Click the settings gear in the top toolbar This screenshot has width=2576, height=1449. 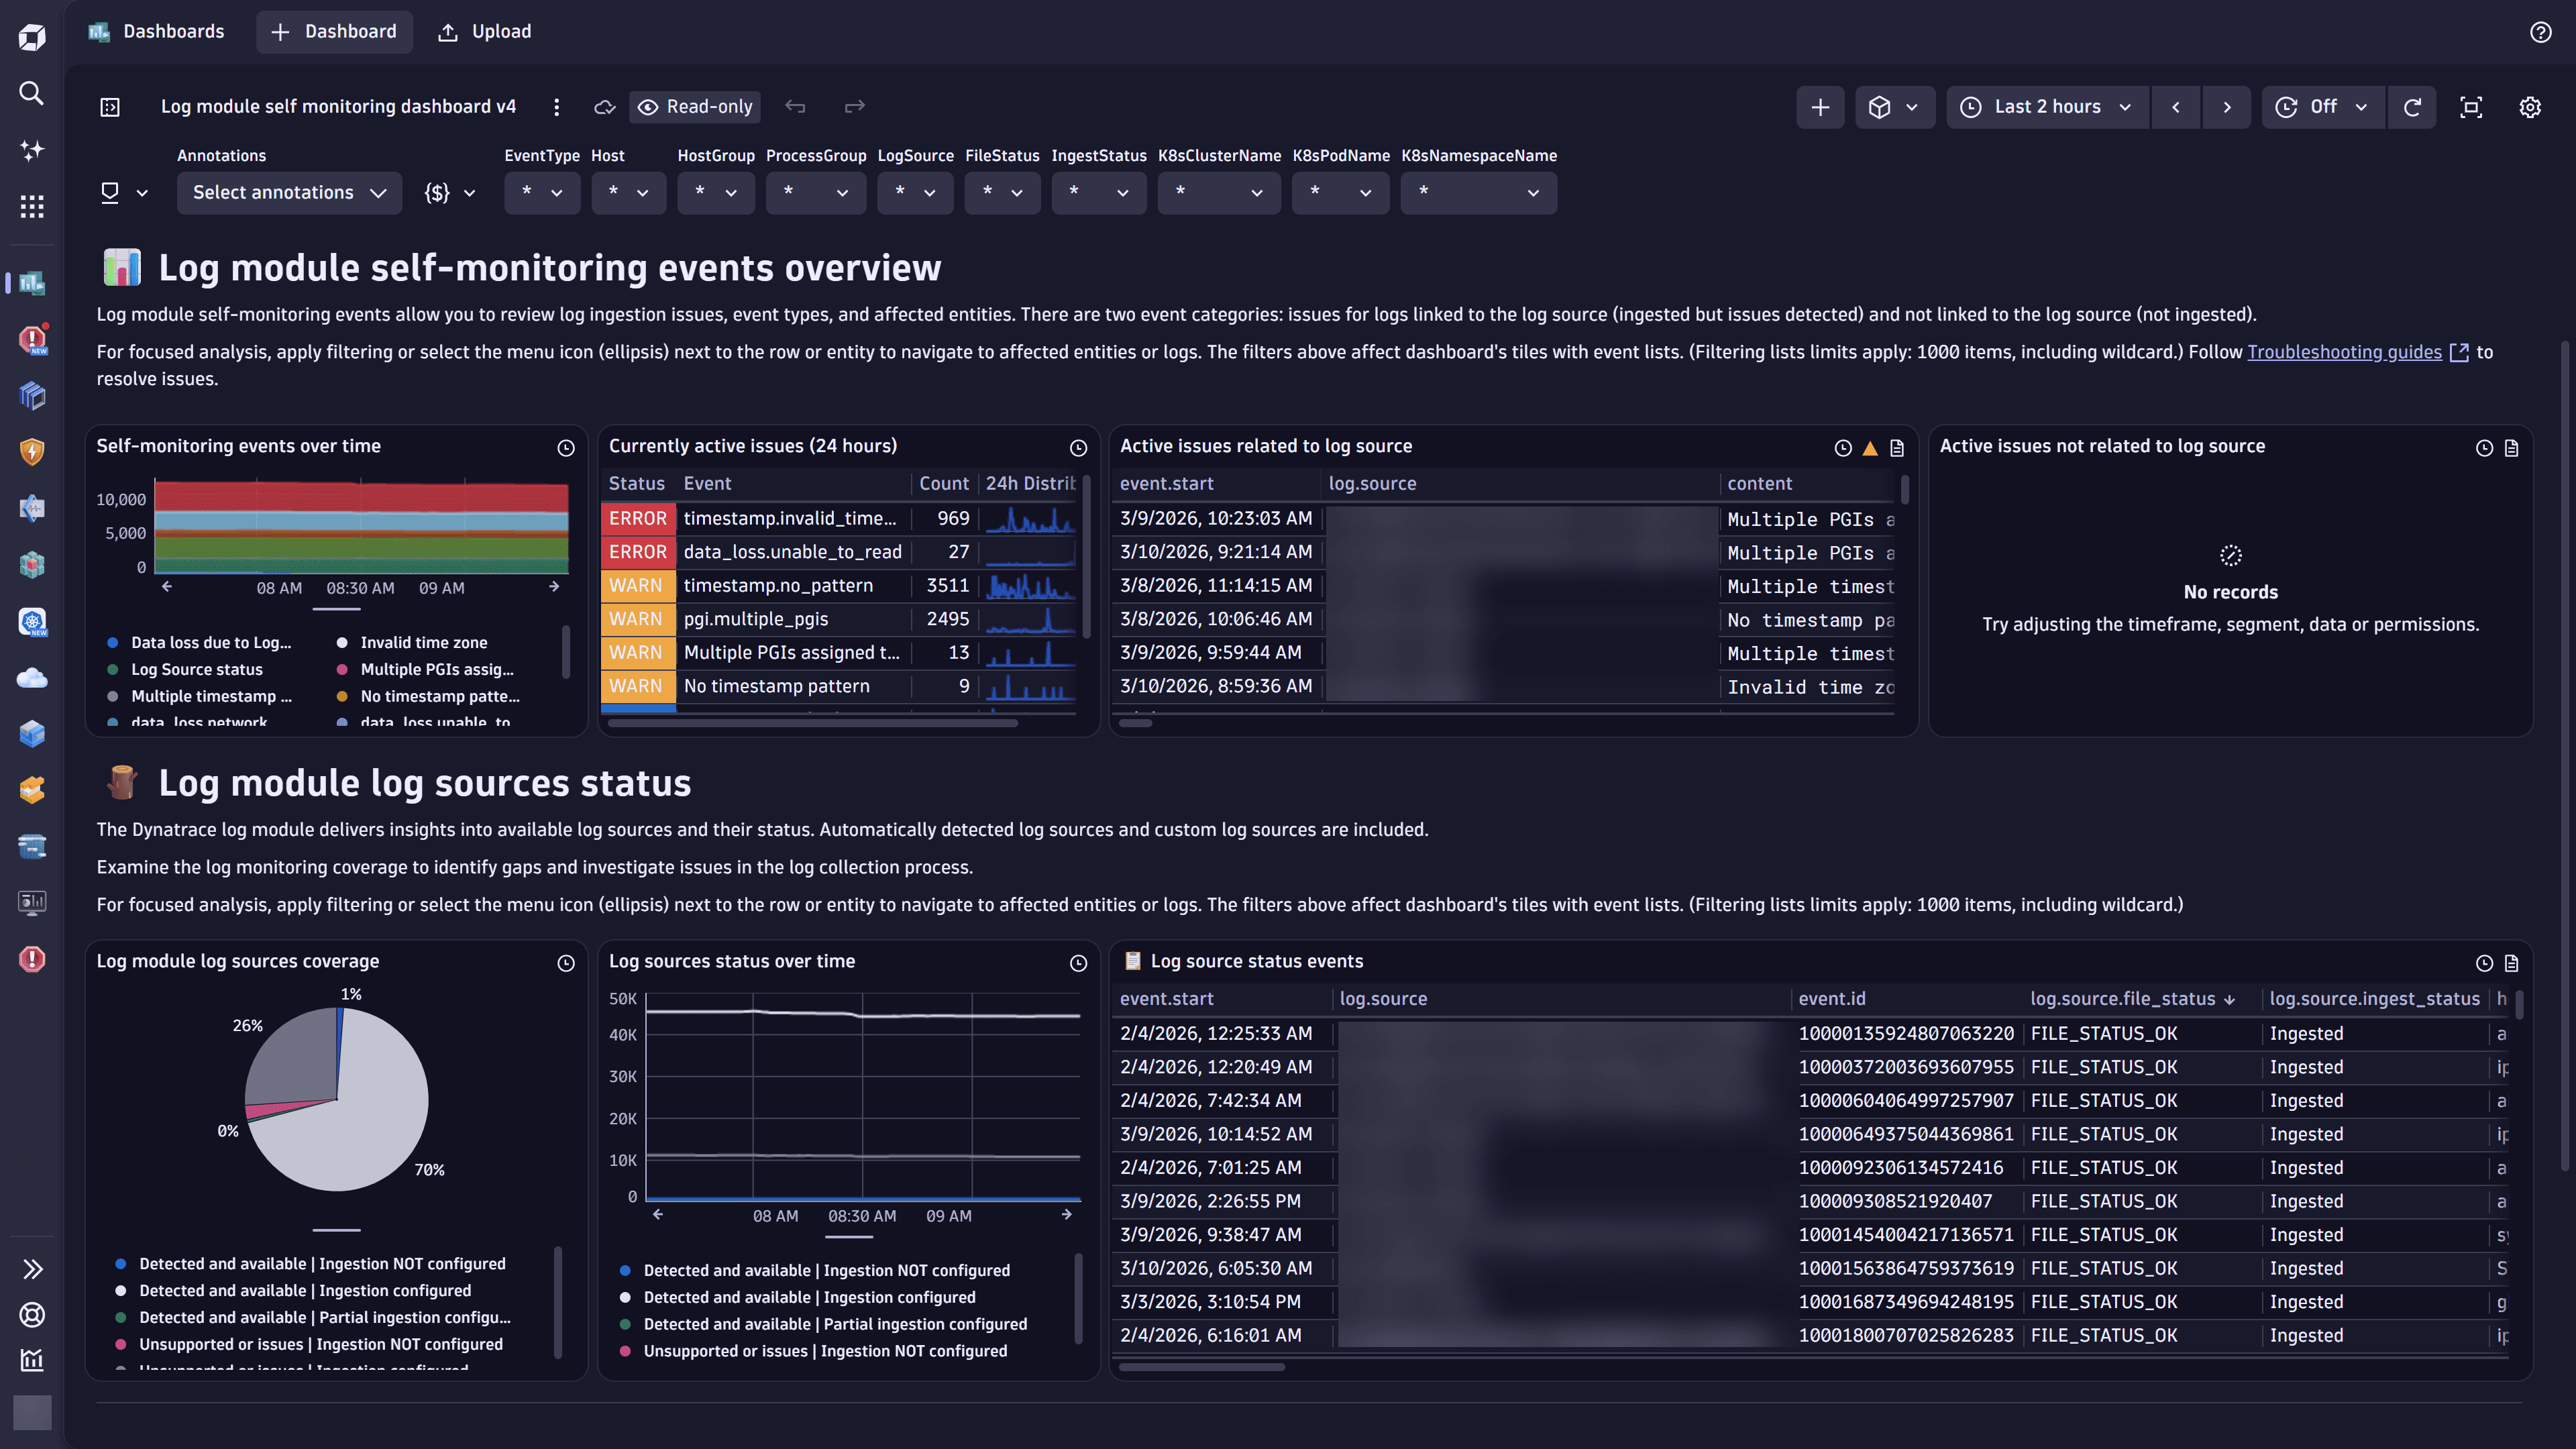click(2530, 107)
